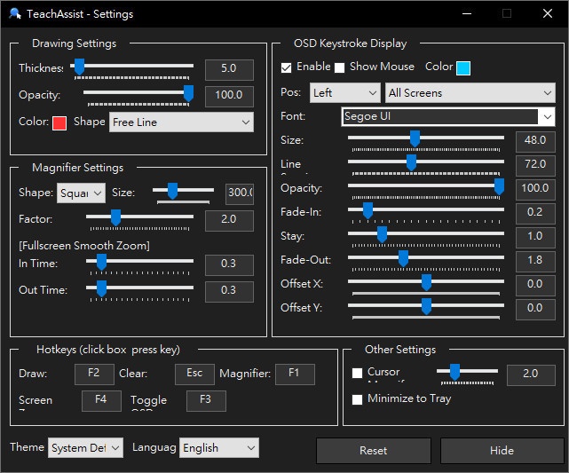The width and height of the screenshot is (569, 473).
Task: Click the Magnifier hotkey box F1
Action: pos(295,374)
